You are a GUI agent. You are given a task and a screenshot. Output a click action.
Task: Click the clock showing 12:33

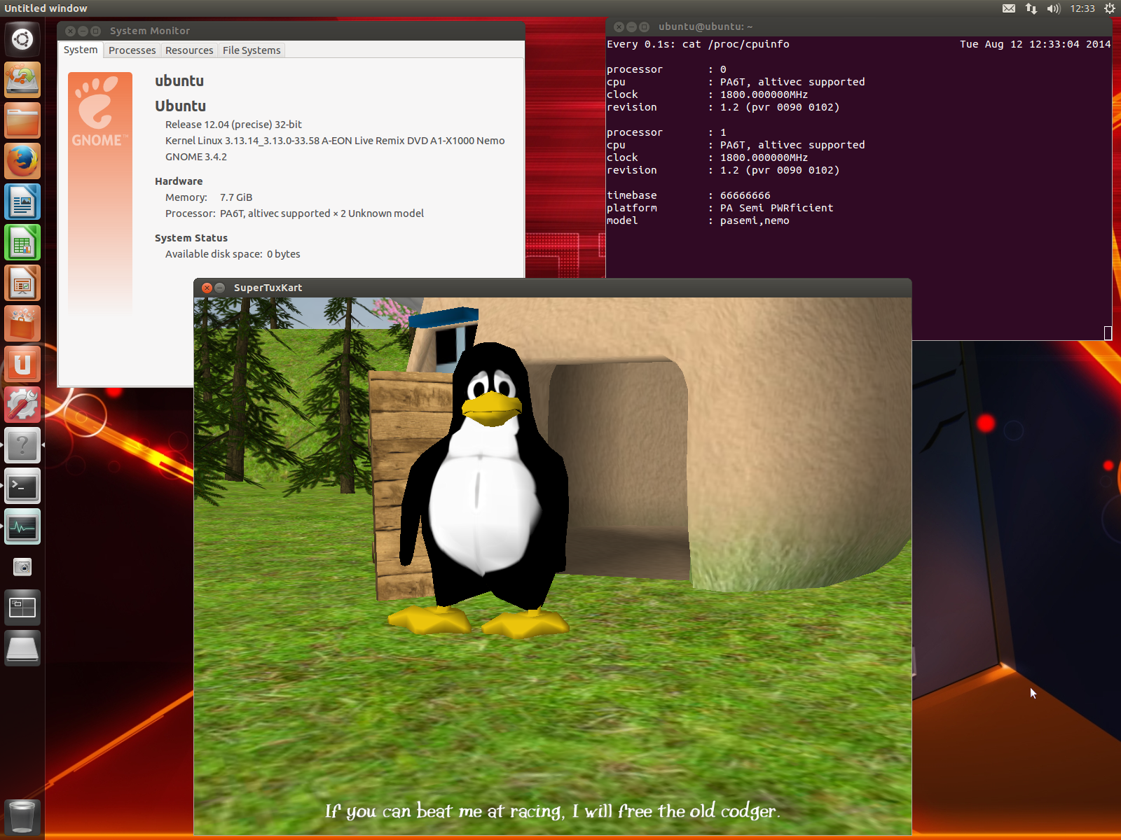(1082, 8)
